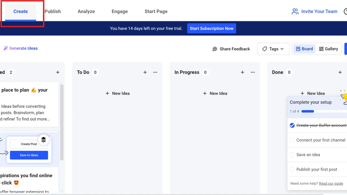Click the Complete your setup heading

coord(311,102)
